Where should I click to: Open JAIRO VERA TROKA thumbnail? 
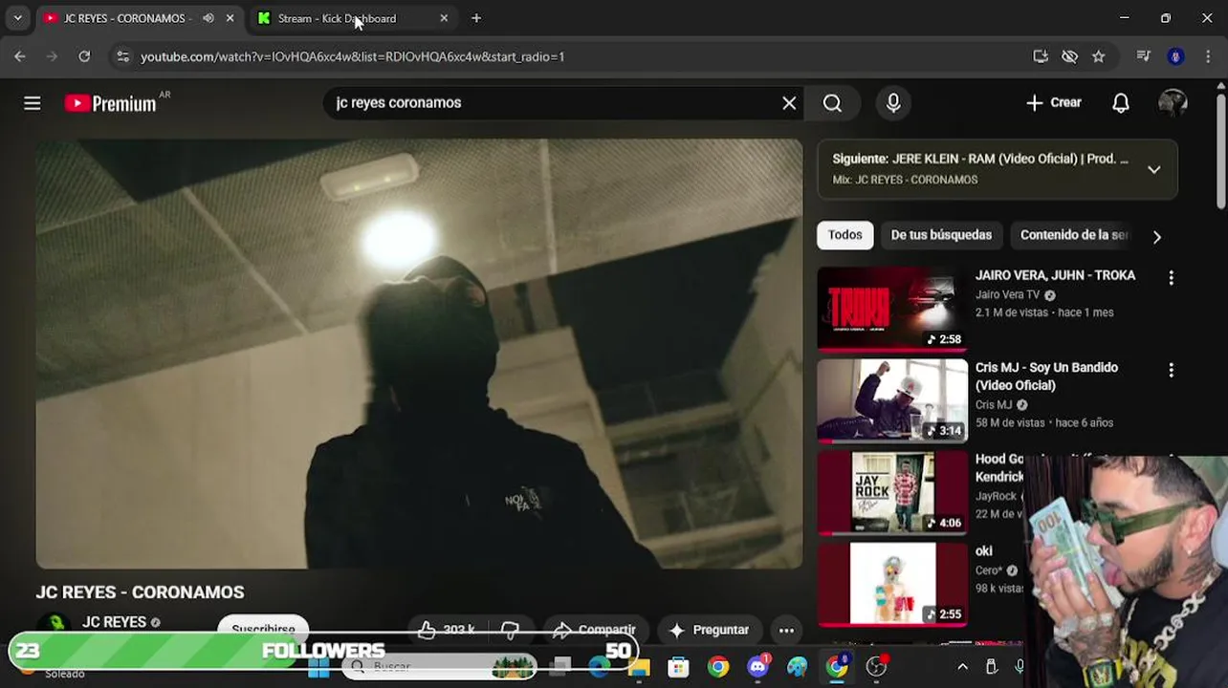pyautogui.click(x=892, y=310)
